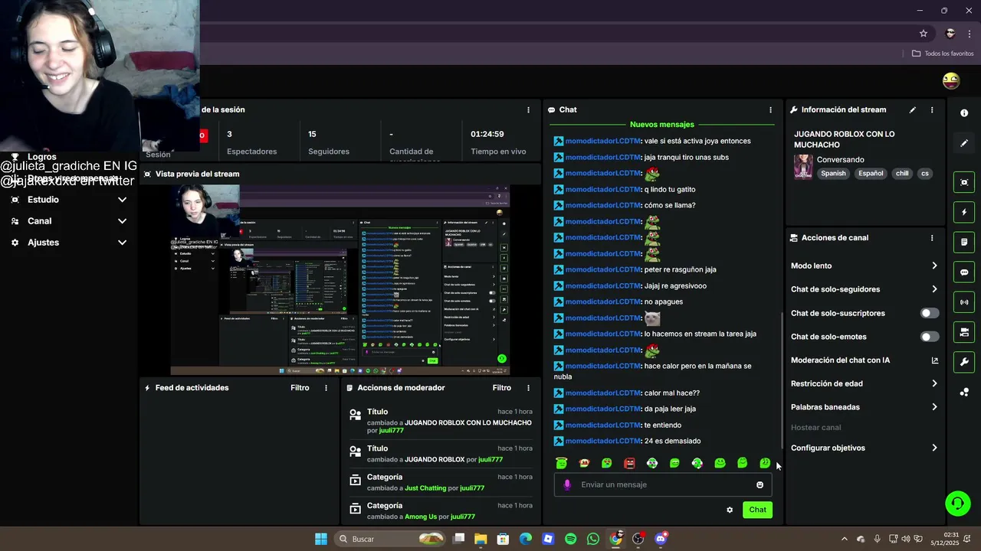Open Discord from the taskbar
The width and height of the screenshot is (981, 551).
click(661, 539)
